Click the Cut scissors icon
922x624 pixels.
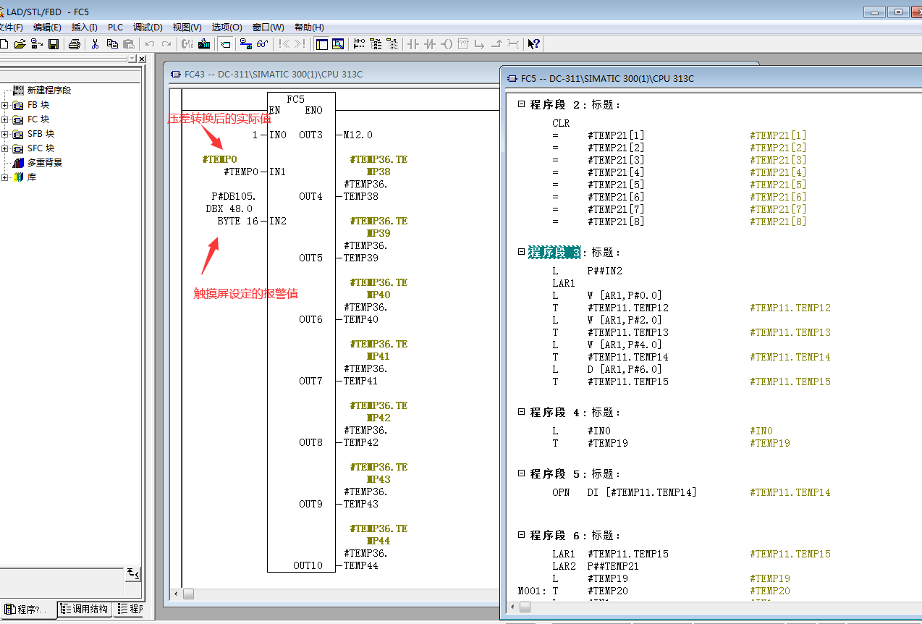[x=95, y=44]
